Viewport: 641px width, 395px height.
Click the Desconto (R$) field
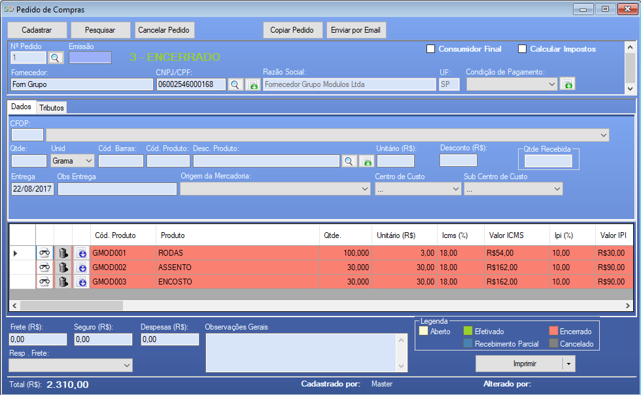(x=459, y=160)
